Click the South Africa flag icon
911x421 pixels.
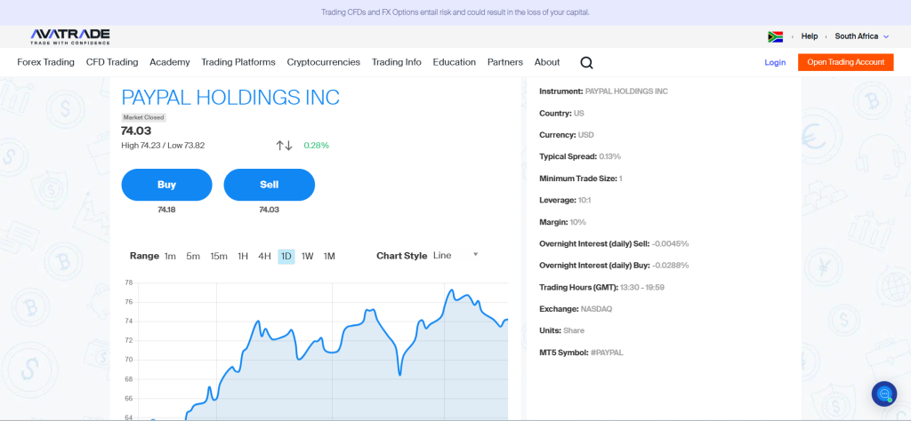coord(775,36)
